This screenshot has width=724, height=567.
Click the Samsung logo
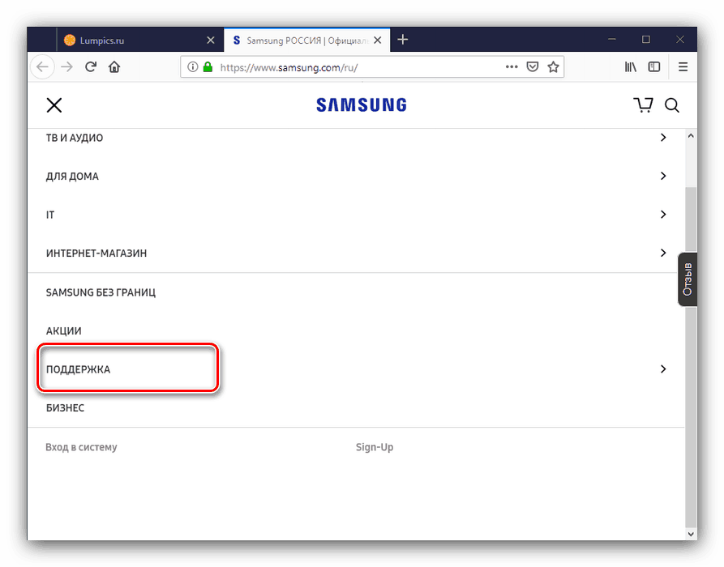(362, 104)
